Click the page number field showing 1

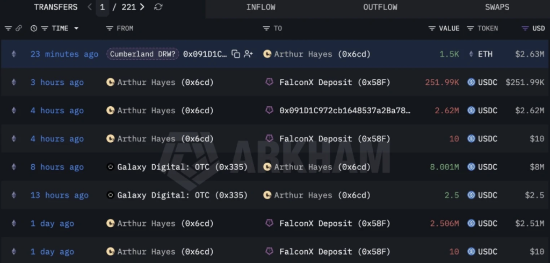pos(102,7)
